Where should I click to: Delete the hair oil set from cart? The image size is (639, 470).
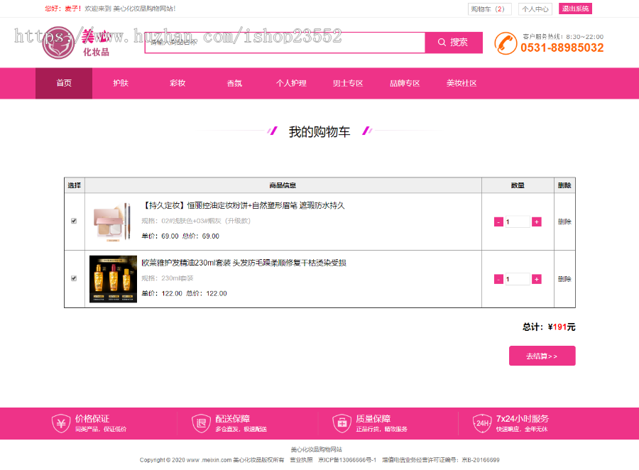pyautogui.click(x=564, y=279)
